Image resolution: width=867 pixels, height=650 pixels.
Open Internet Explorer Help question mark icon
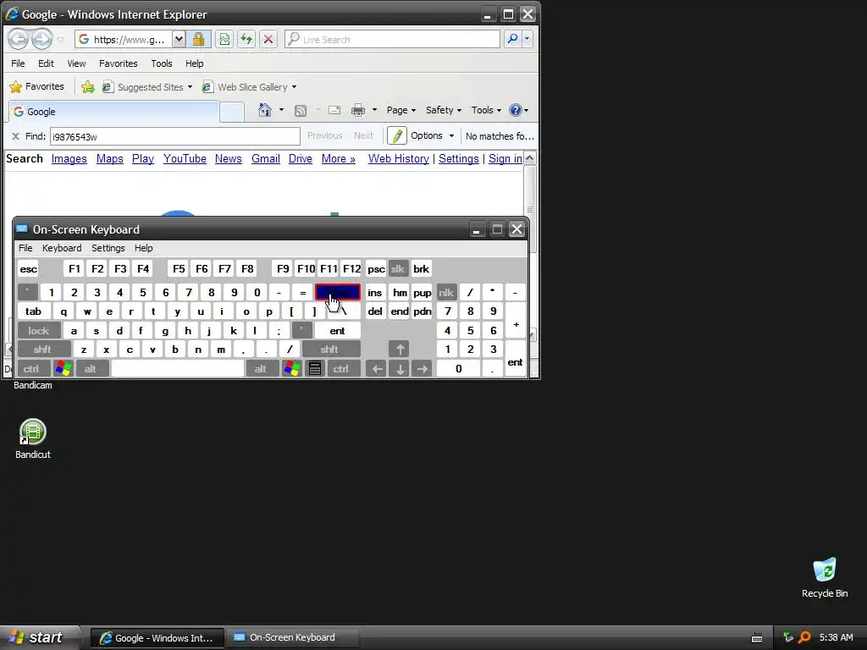515,110
